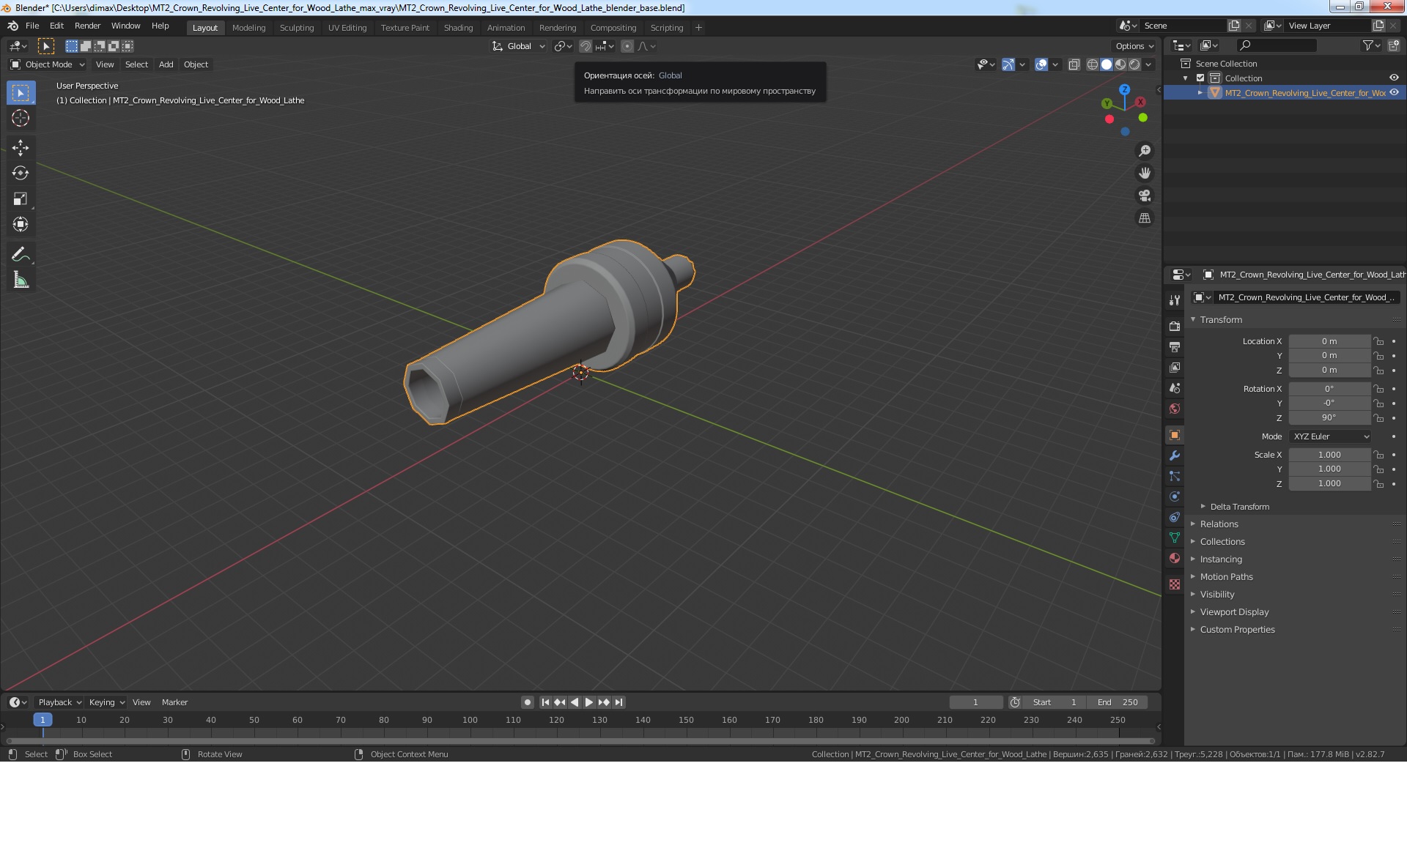Open the Render properties tab

(x=1175, y=327)
